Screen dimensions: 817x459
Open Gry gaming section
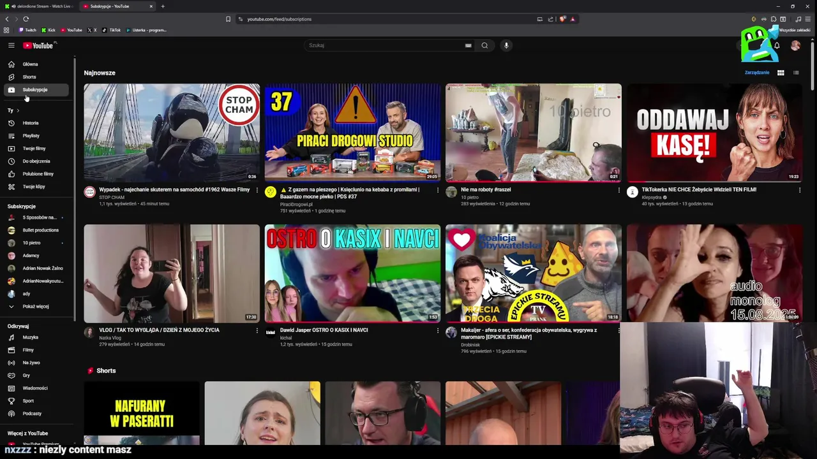[37, 375]
